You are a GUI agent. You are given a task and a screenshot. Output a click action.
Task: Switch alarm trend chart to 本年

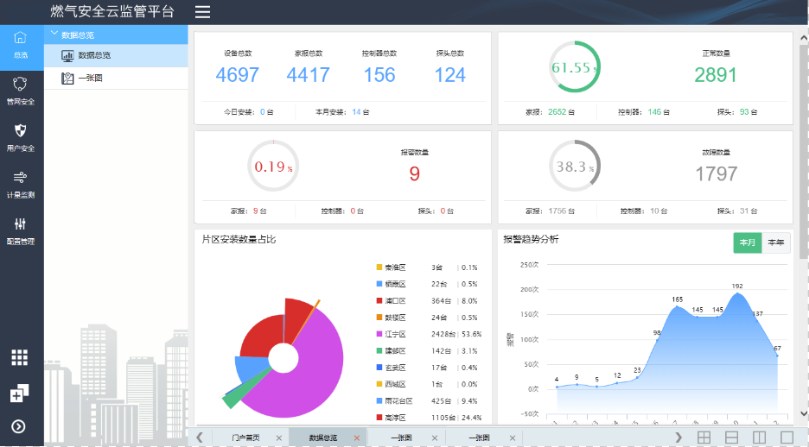point(776,242)
